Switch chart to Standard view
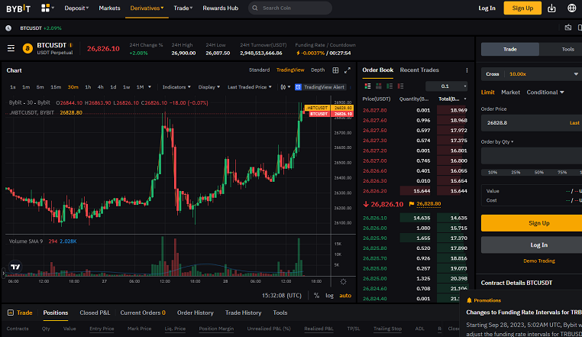Viewport: 582px width, 337px height. (259, 70)
